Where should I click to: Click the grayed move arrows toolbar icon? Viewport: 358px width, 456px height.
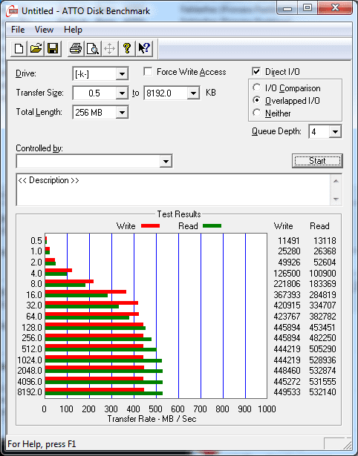(x=109, y=49)
